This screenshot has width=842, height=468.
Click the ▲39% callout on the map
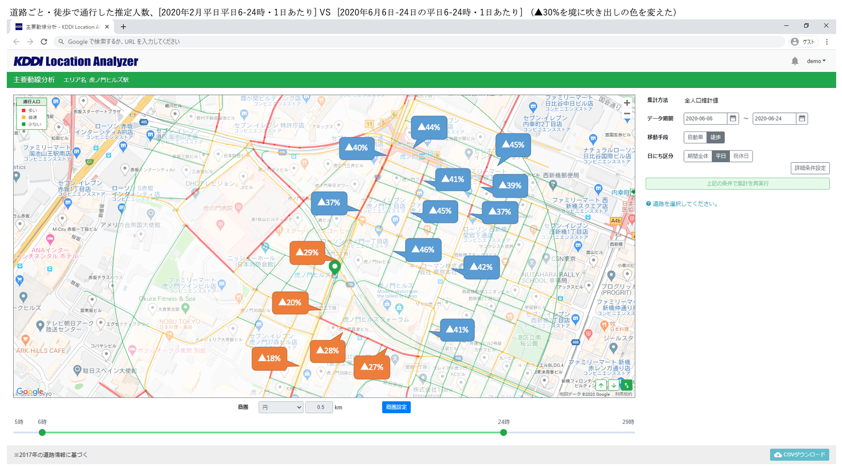pos(510,185)
